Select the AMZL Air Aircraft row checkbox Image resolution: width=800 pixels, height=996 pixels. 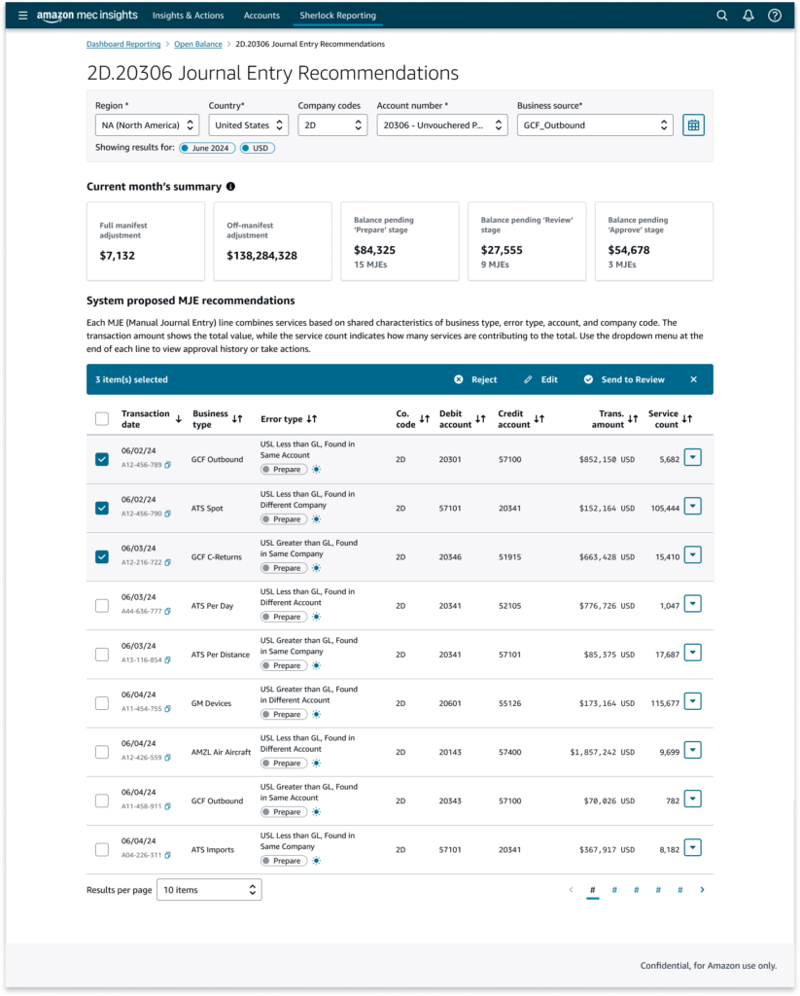[102, 752]
